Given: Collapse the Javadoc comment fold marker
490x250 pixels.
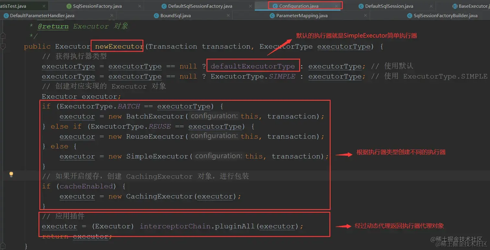Looking at the screenshot, I should click(x=3, y=36).
